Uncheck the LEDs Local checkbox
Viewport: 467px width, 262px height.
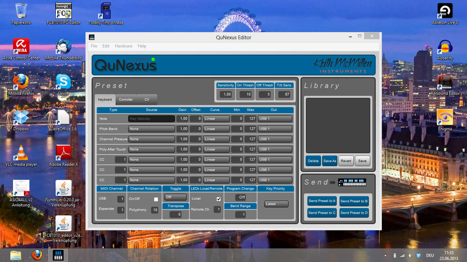(218, 199)
